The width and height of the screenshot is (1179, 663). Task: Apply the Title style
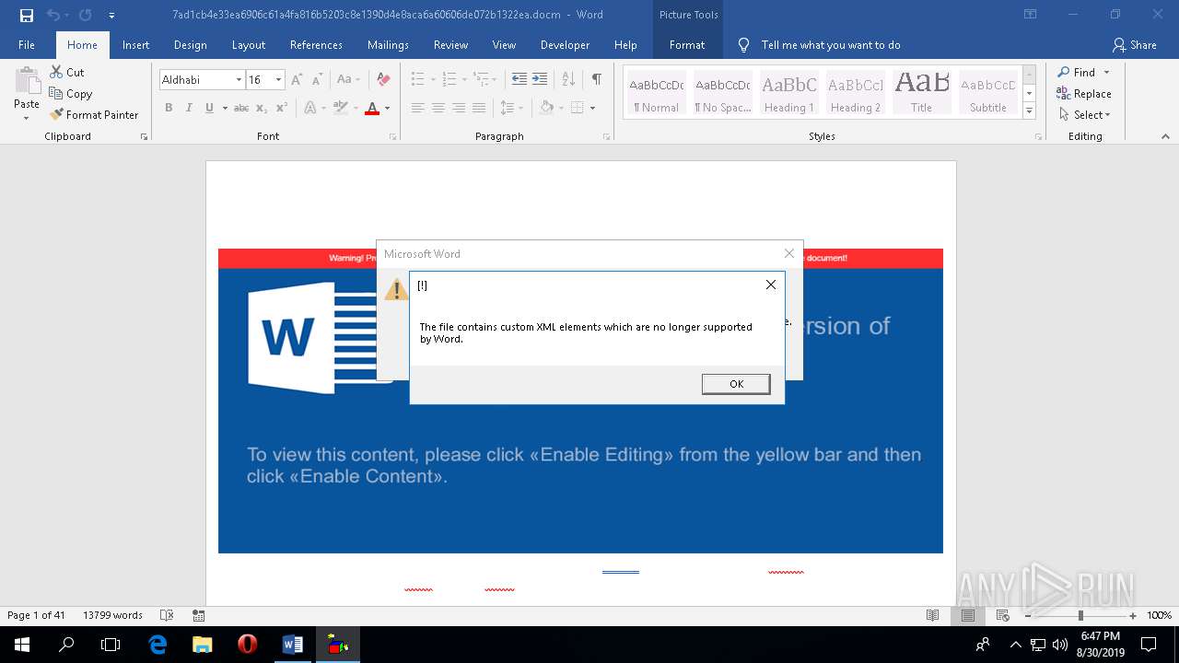click(922, 93)
